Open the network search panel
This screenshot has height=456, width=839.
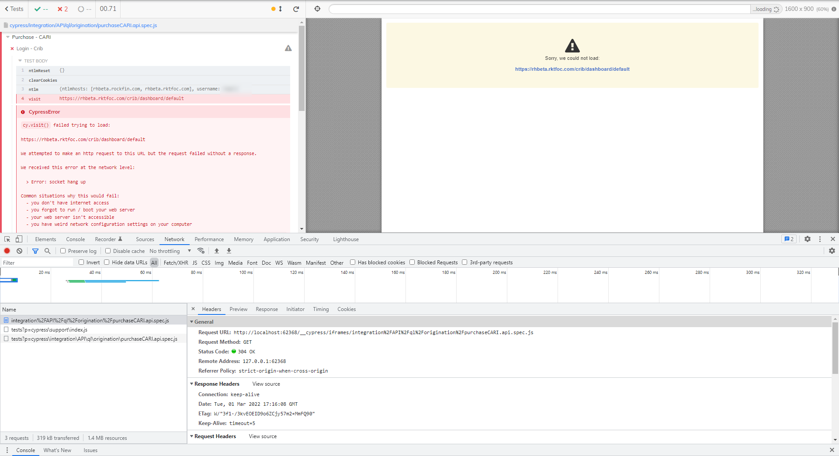tap(47, 251)
